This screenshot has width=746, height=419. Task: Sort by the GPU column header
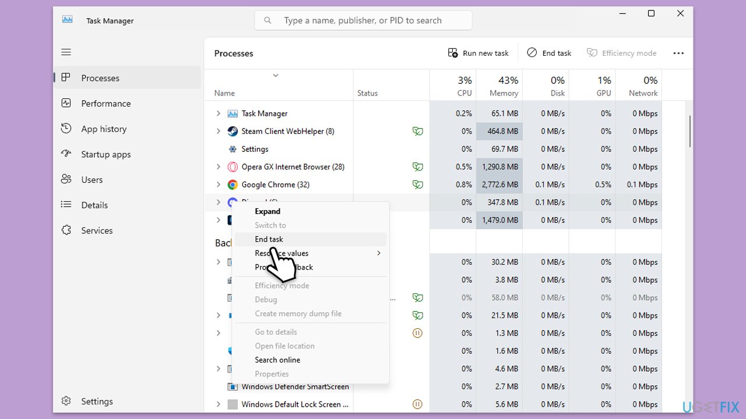(x=592, y=86)
